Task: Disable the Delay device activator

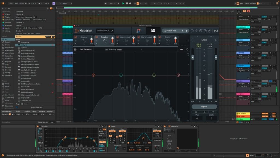Action: pyautogui.click(x=109, y=126)
